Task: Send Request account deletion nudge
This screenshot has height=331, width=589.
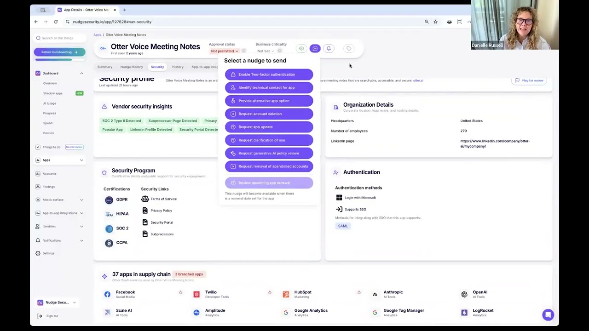Action: [x=269, y=114]
